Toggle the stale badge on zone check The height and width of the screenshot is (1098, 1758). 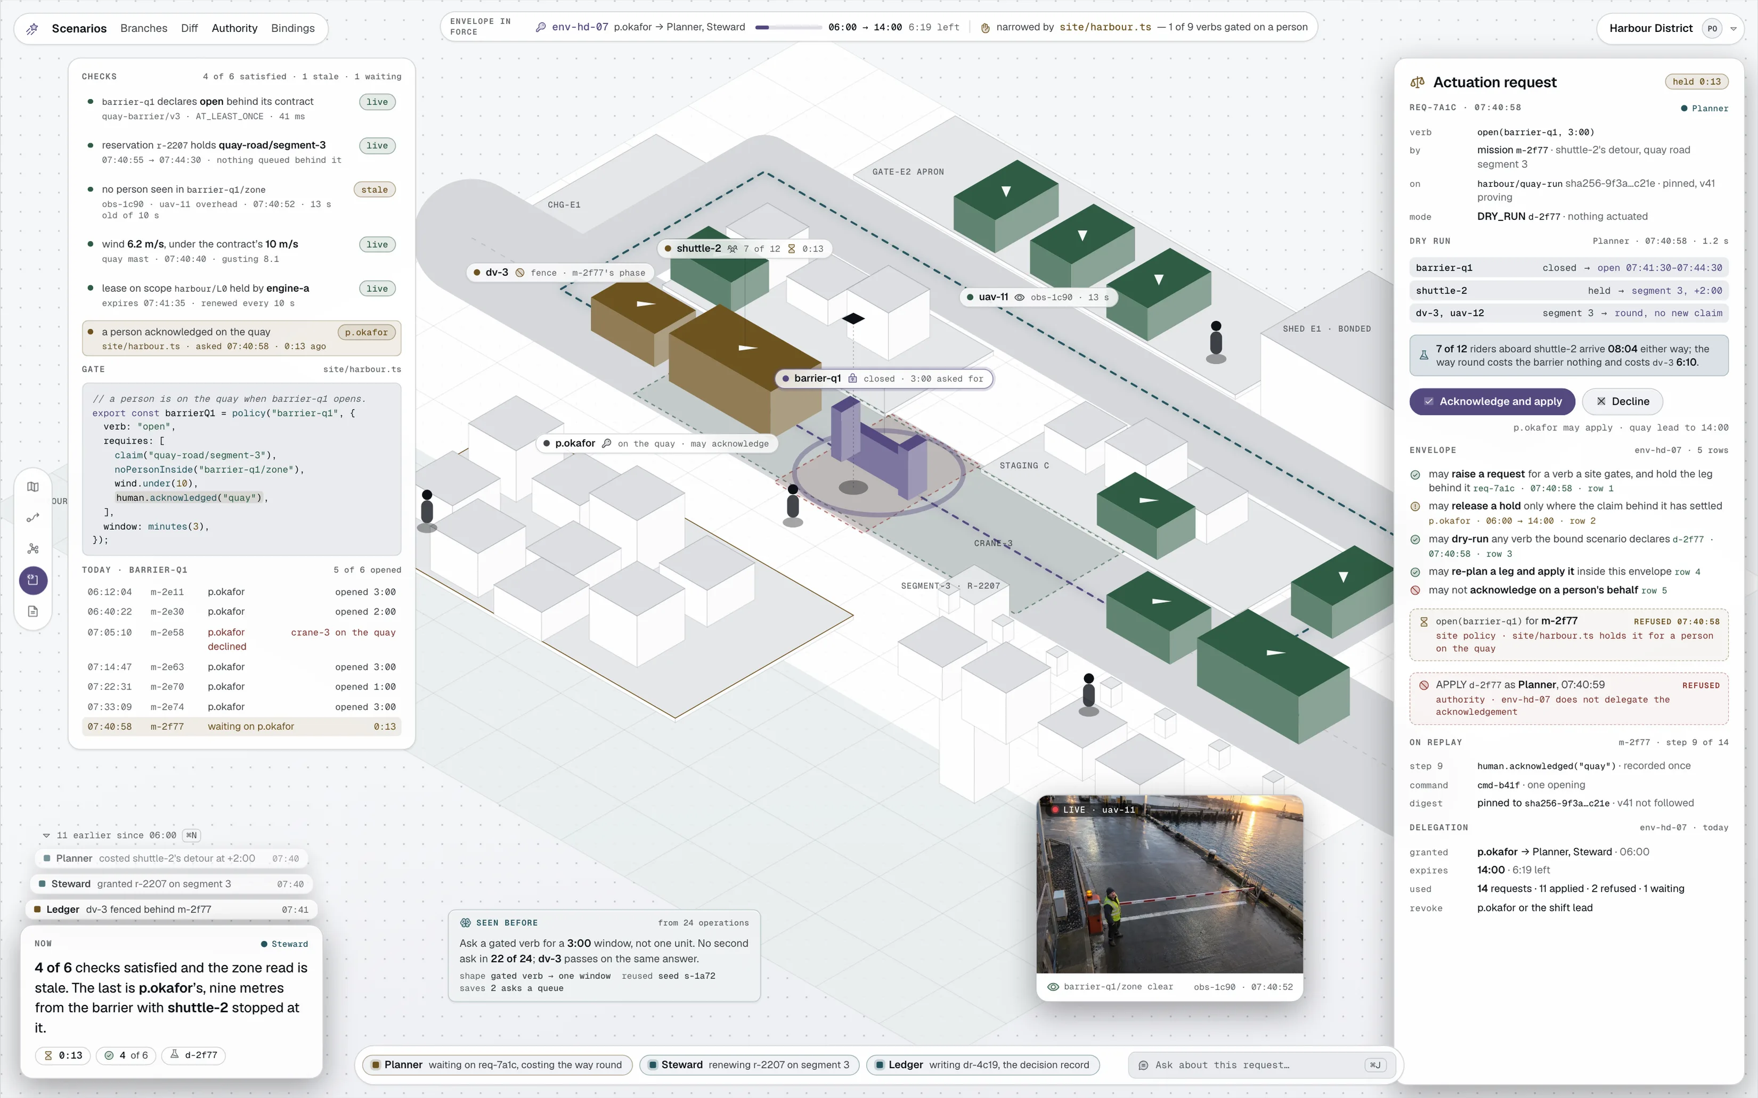click(x=375, y=190)
